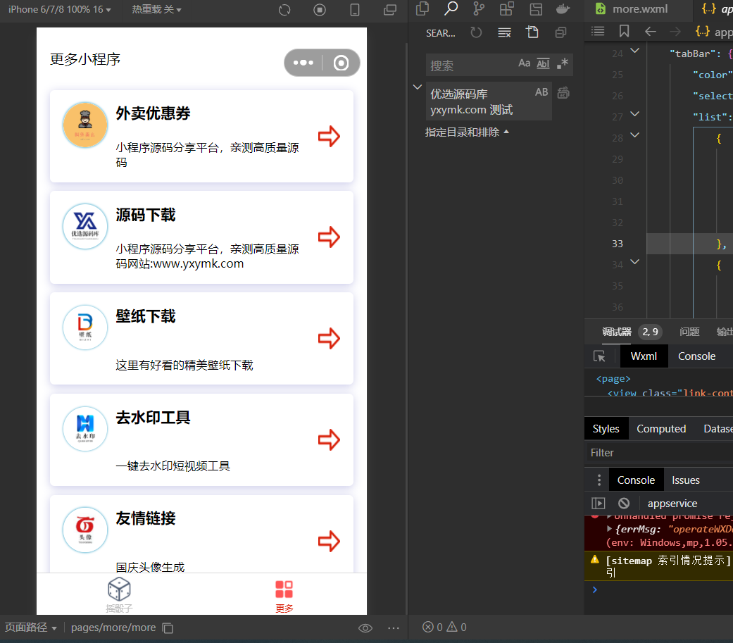Select the 更多 tab in the tab bar
This screenshot has width=733, height=643.
284,597
